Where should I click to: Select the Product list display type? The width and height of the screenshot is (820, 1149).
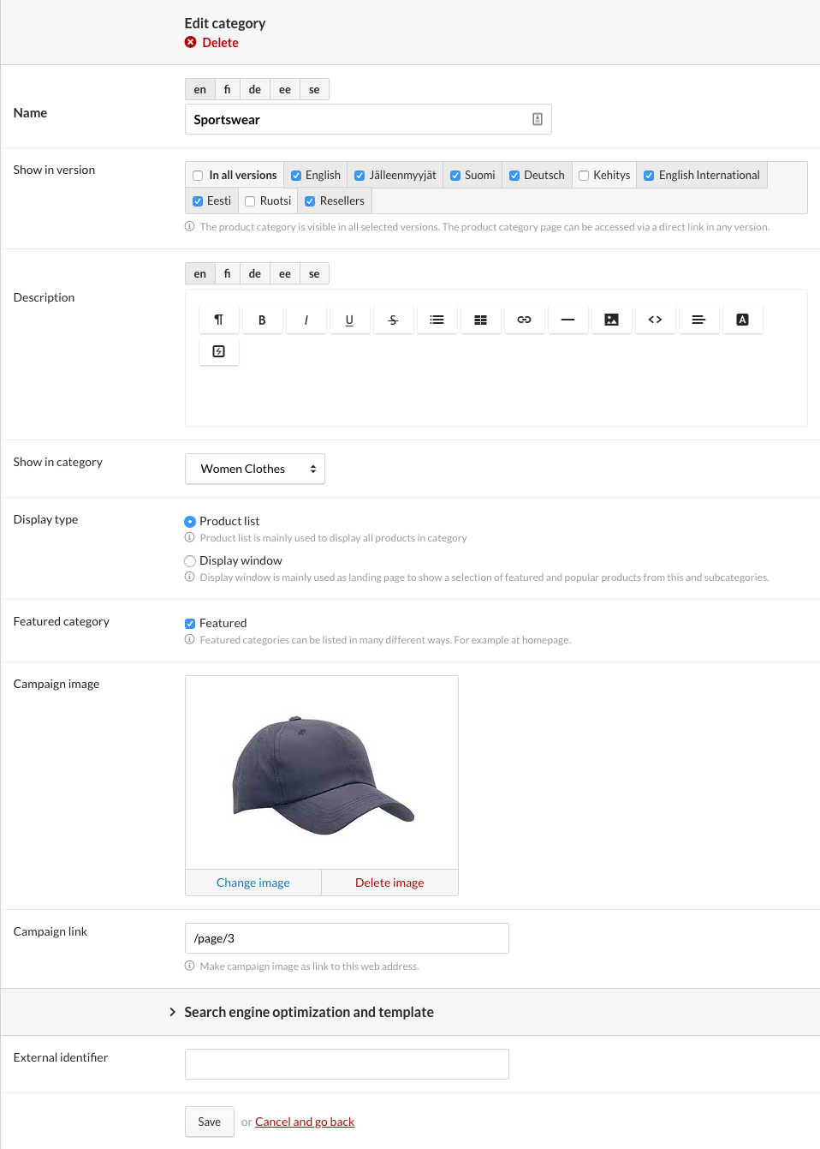(190, 521)
